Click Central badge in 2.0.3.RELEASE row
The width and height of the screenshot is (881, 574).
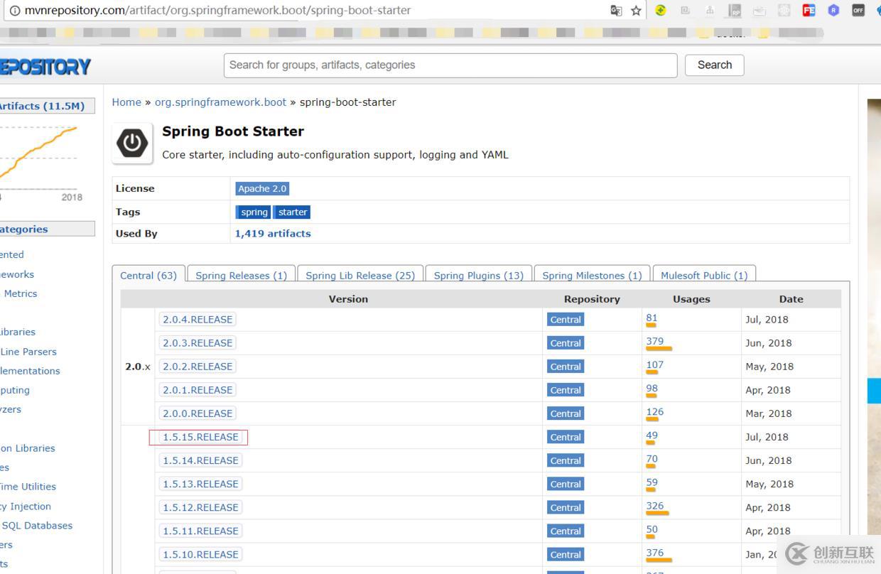(x=566, y=343)
